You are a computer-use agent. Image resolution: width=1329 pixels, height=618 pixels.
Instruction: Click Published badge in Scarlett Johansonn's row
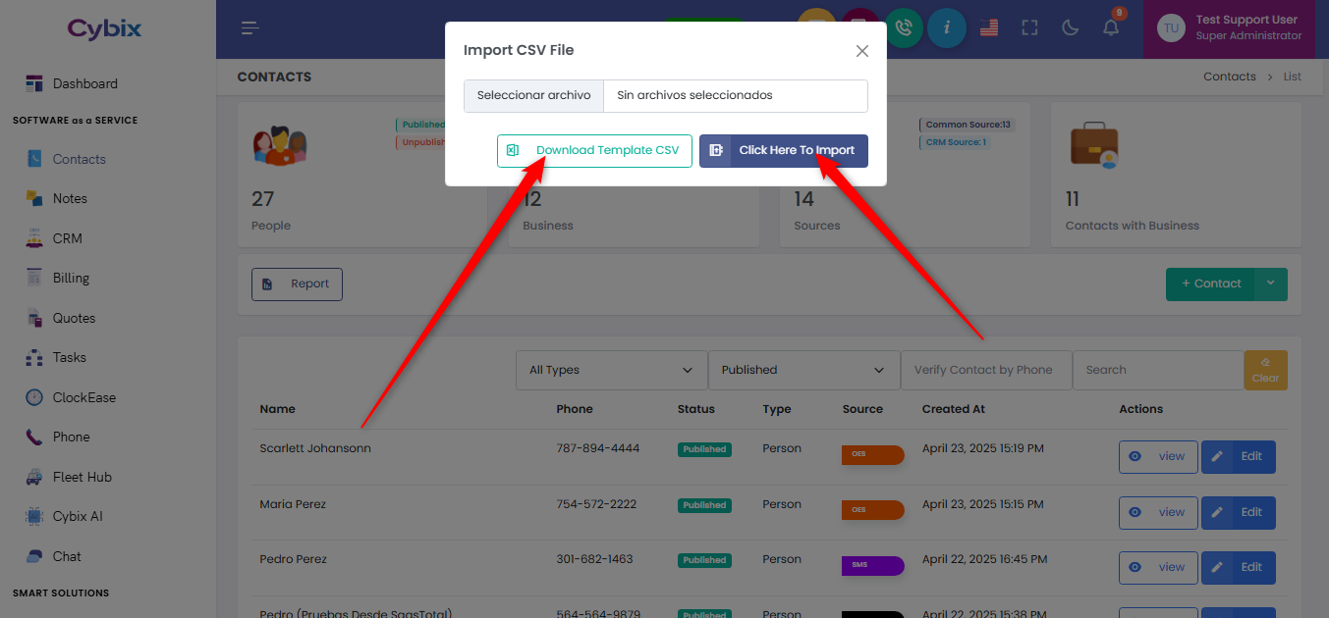coord(703,449)
